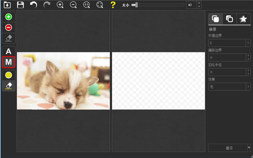Screen dimensions: 253x158
Task: Select the green plus foreground marker tool
Action: (x=8, y=17)
